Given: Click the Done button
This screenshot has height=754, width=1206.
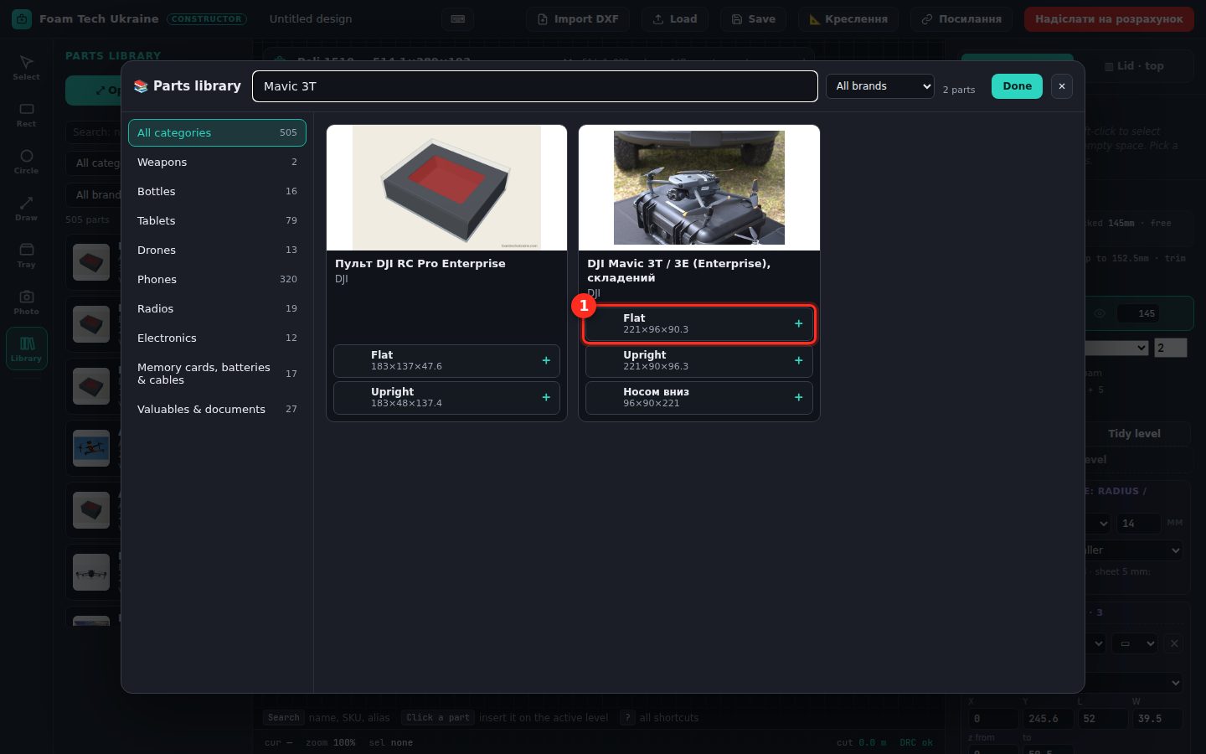Looking at the screenshot, I should coord(1017,86).
